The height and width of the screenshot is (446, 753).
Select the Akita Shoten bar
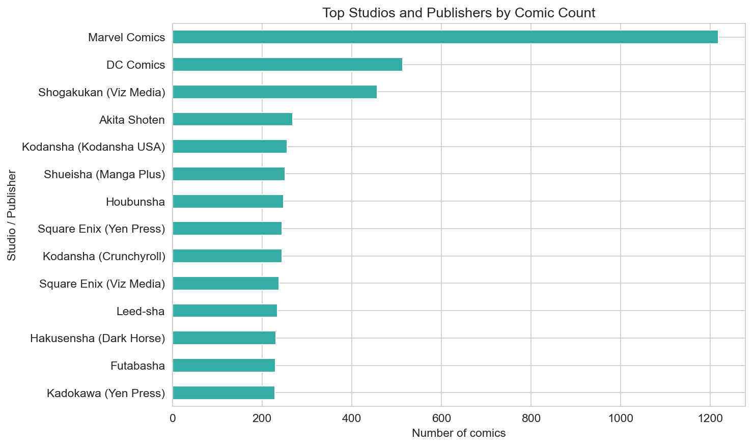tap(232, 120)
